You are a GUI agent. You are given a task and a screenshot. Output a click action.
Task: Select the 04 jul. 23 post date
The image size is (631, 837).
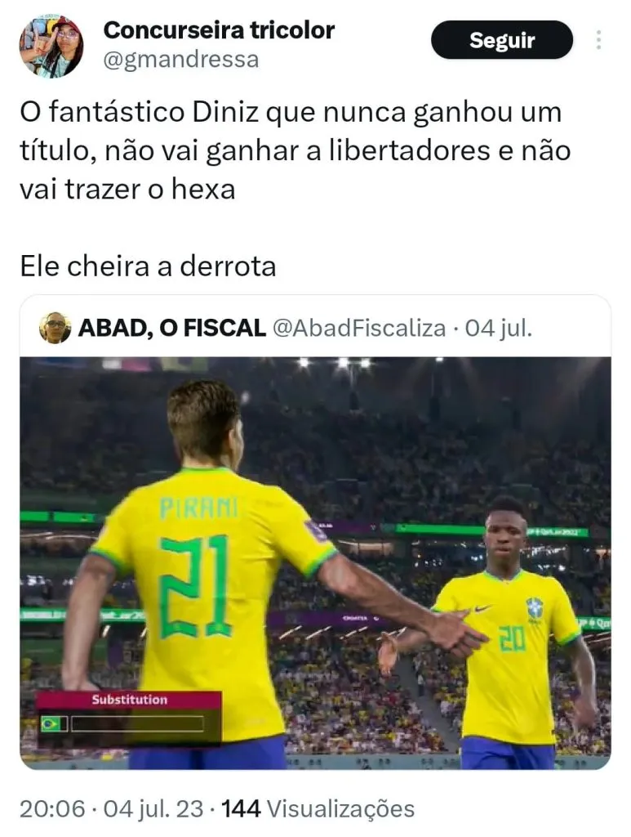coord(153,808)
